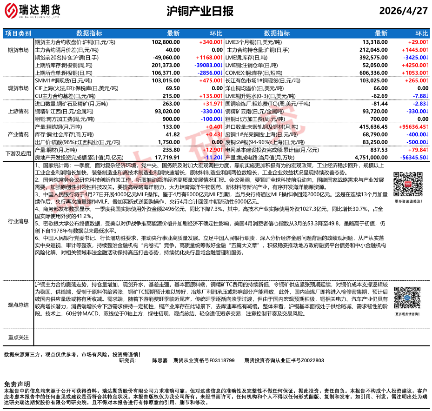Click the rightmost 环比 header
Screen dimensions: 432x411
tap(422, 33)
